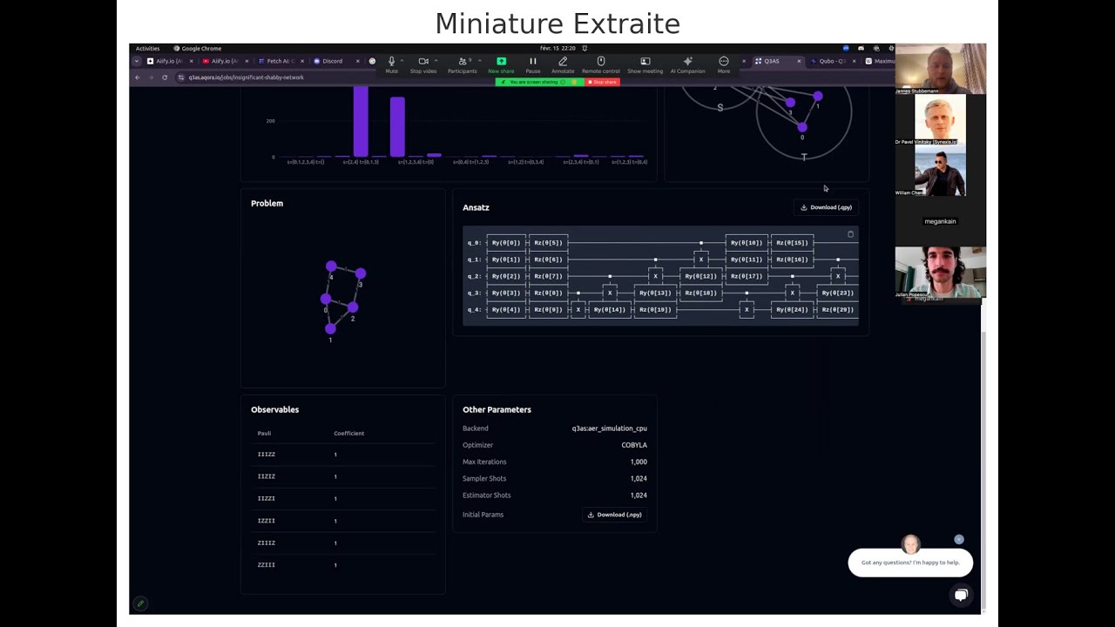Switch to the Discord browser tab
The width and height of the screenshot is (1115, 627).
[x=332, y=61]
